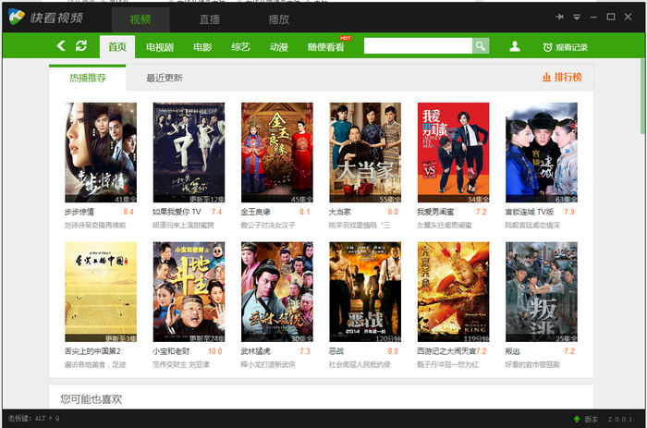
Task: Click the 武林猛虎 title link
Action: 255,351
